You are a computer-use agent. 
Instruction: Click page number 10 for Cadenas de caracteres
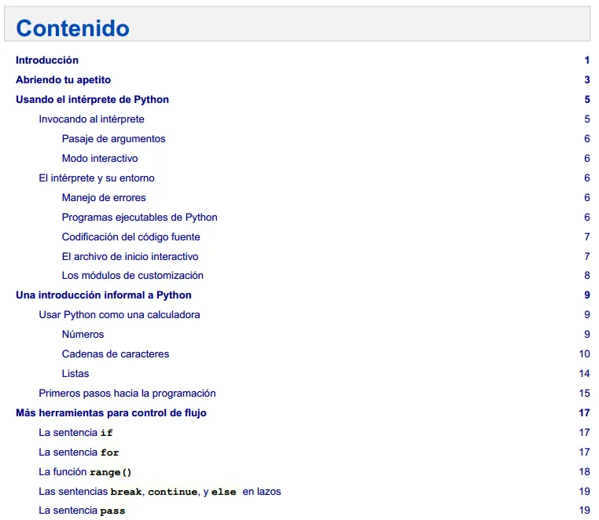pos(585,354)
